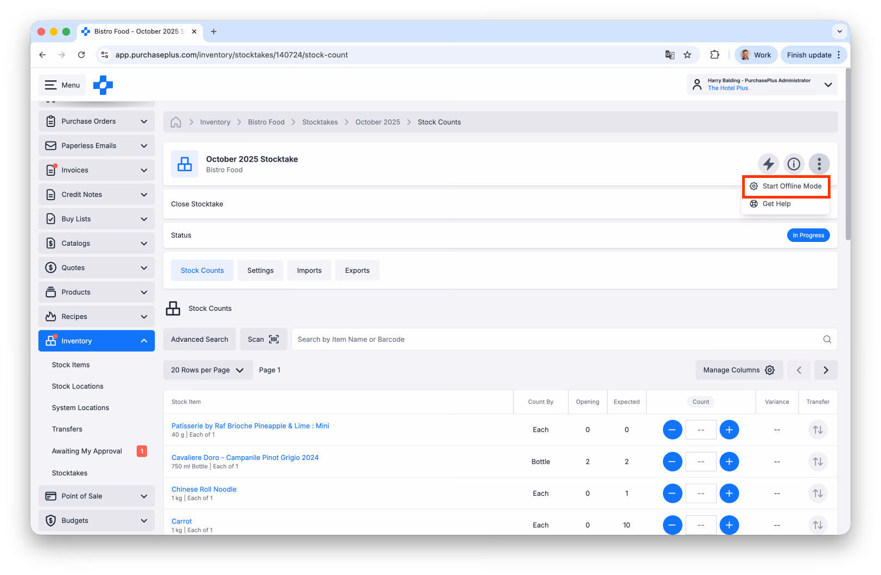Select Start Offline Mode menu entry
Viewport: 881px width, 575px height.
pos(786,186)
